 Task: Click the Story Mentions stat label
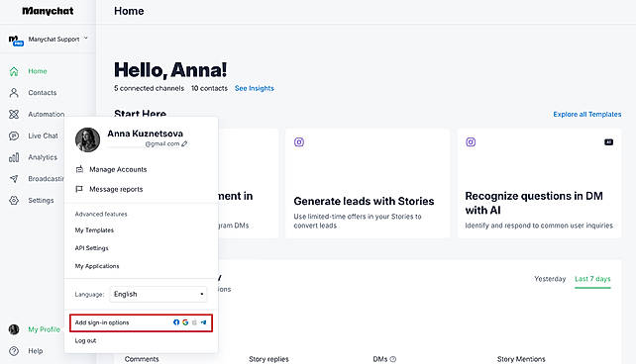tap(521, 359)
